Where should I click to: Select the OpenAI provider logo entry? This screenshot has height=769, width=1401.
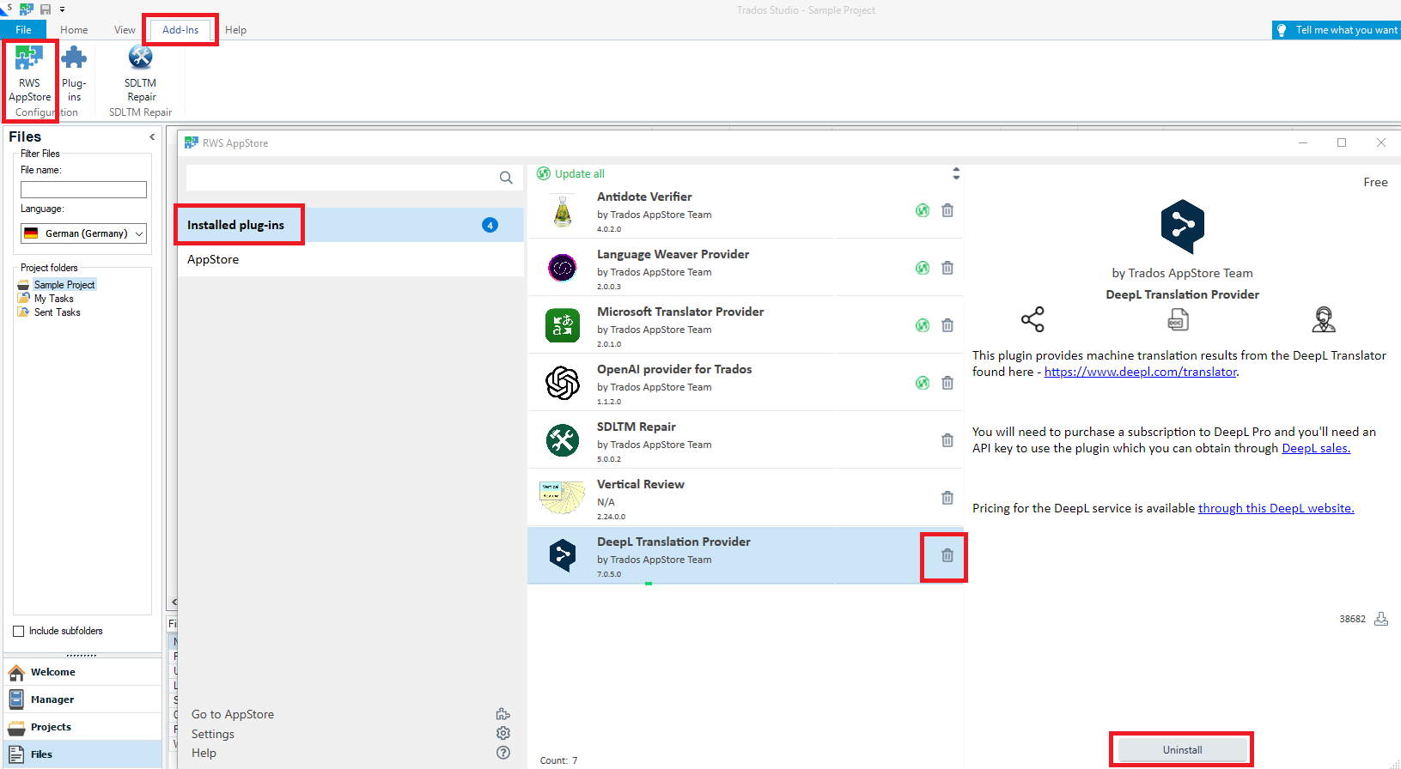click(563, 383)
